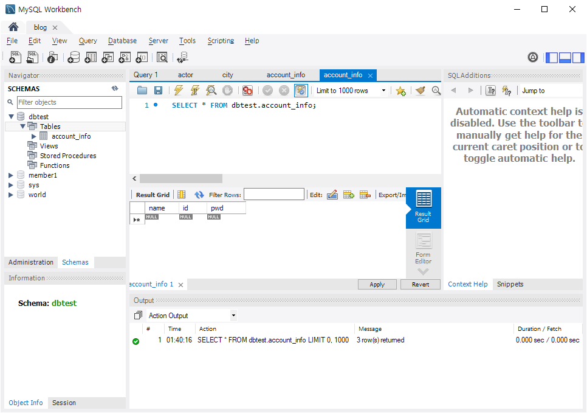The image size is (587, 413).
Task: Open find panel magnifier icon
Action: 436,90
